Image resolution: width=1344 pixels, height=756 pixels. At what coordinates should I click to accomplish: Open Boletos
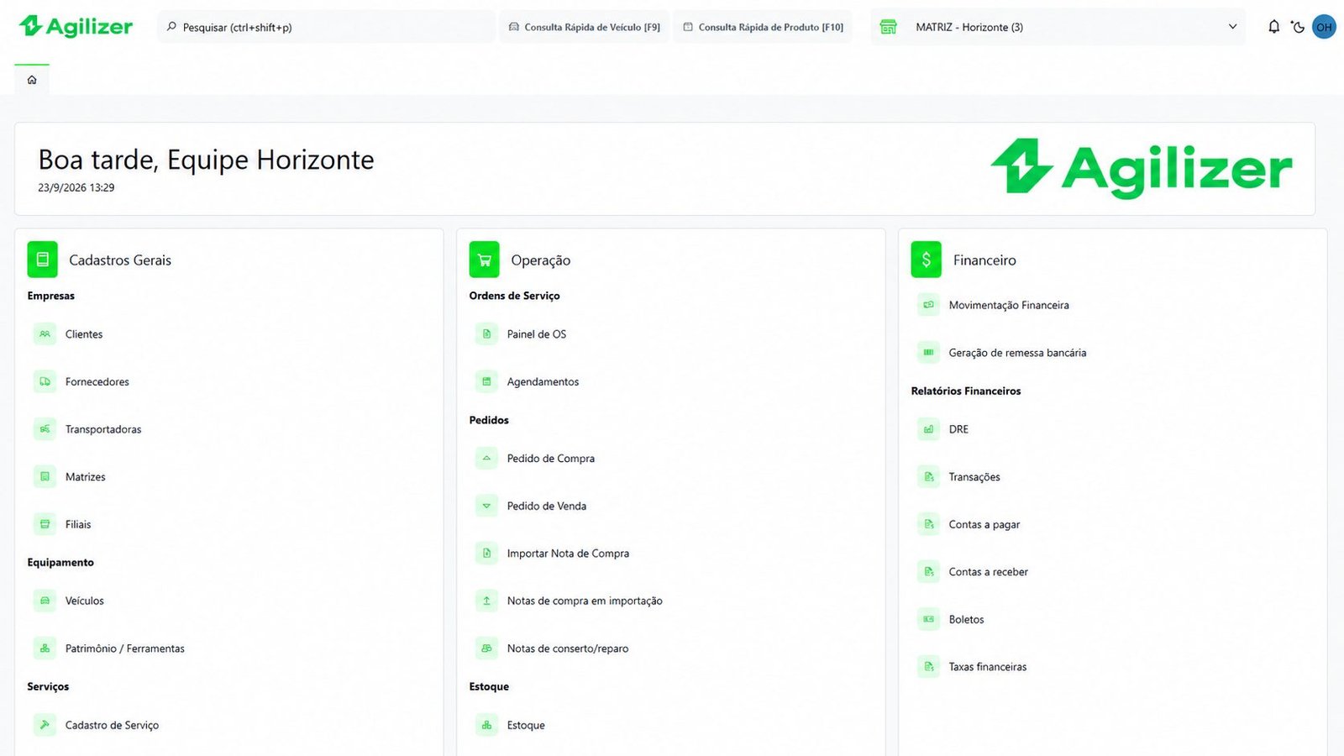pos(966,619)
